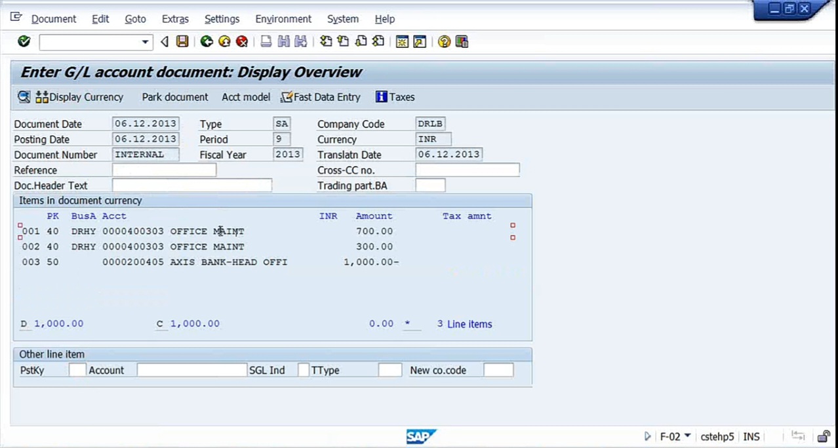Click the Account input field

191,370
